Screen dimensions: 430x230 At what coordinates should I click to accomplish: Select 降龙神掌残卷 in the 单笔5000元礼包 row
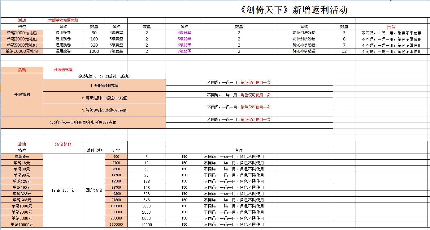(x=304, y=45)
